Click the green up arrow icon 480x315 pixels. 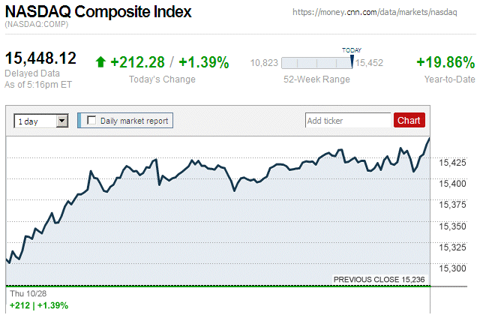100,62
